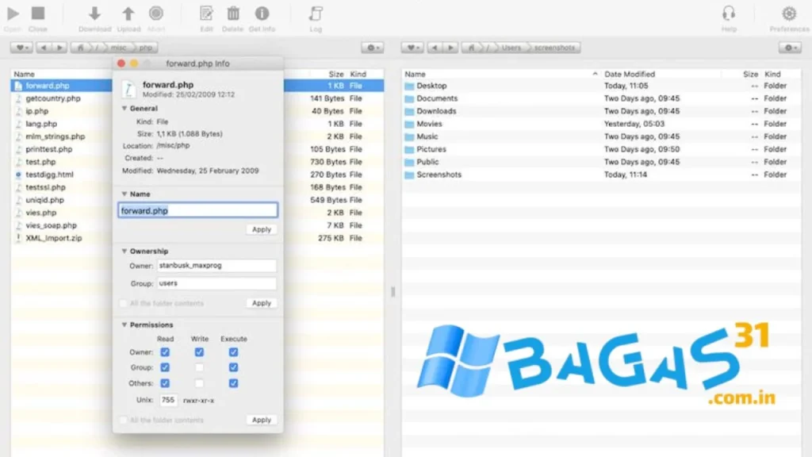The width and height of the screenshot is (812, 457).
Task: Click the file name input field
Action: pyautogui.click(x=197, y=210)
